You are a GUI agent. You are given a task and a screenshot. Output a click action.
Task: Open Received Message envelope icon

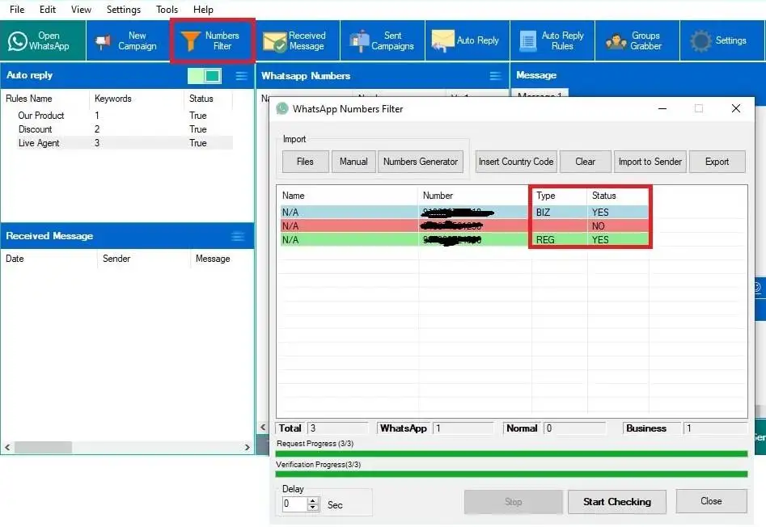click(274, 42)
